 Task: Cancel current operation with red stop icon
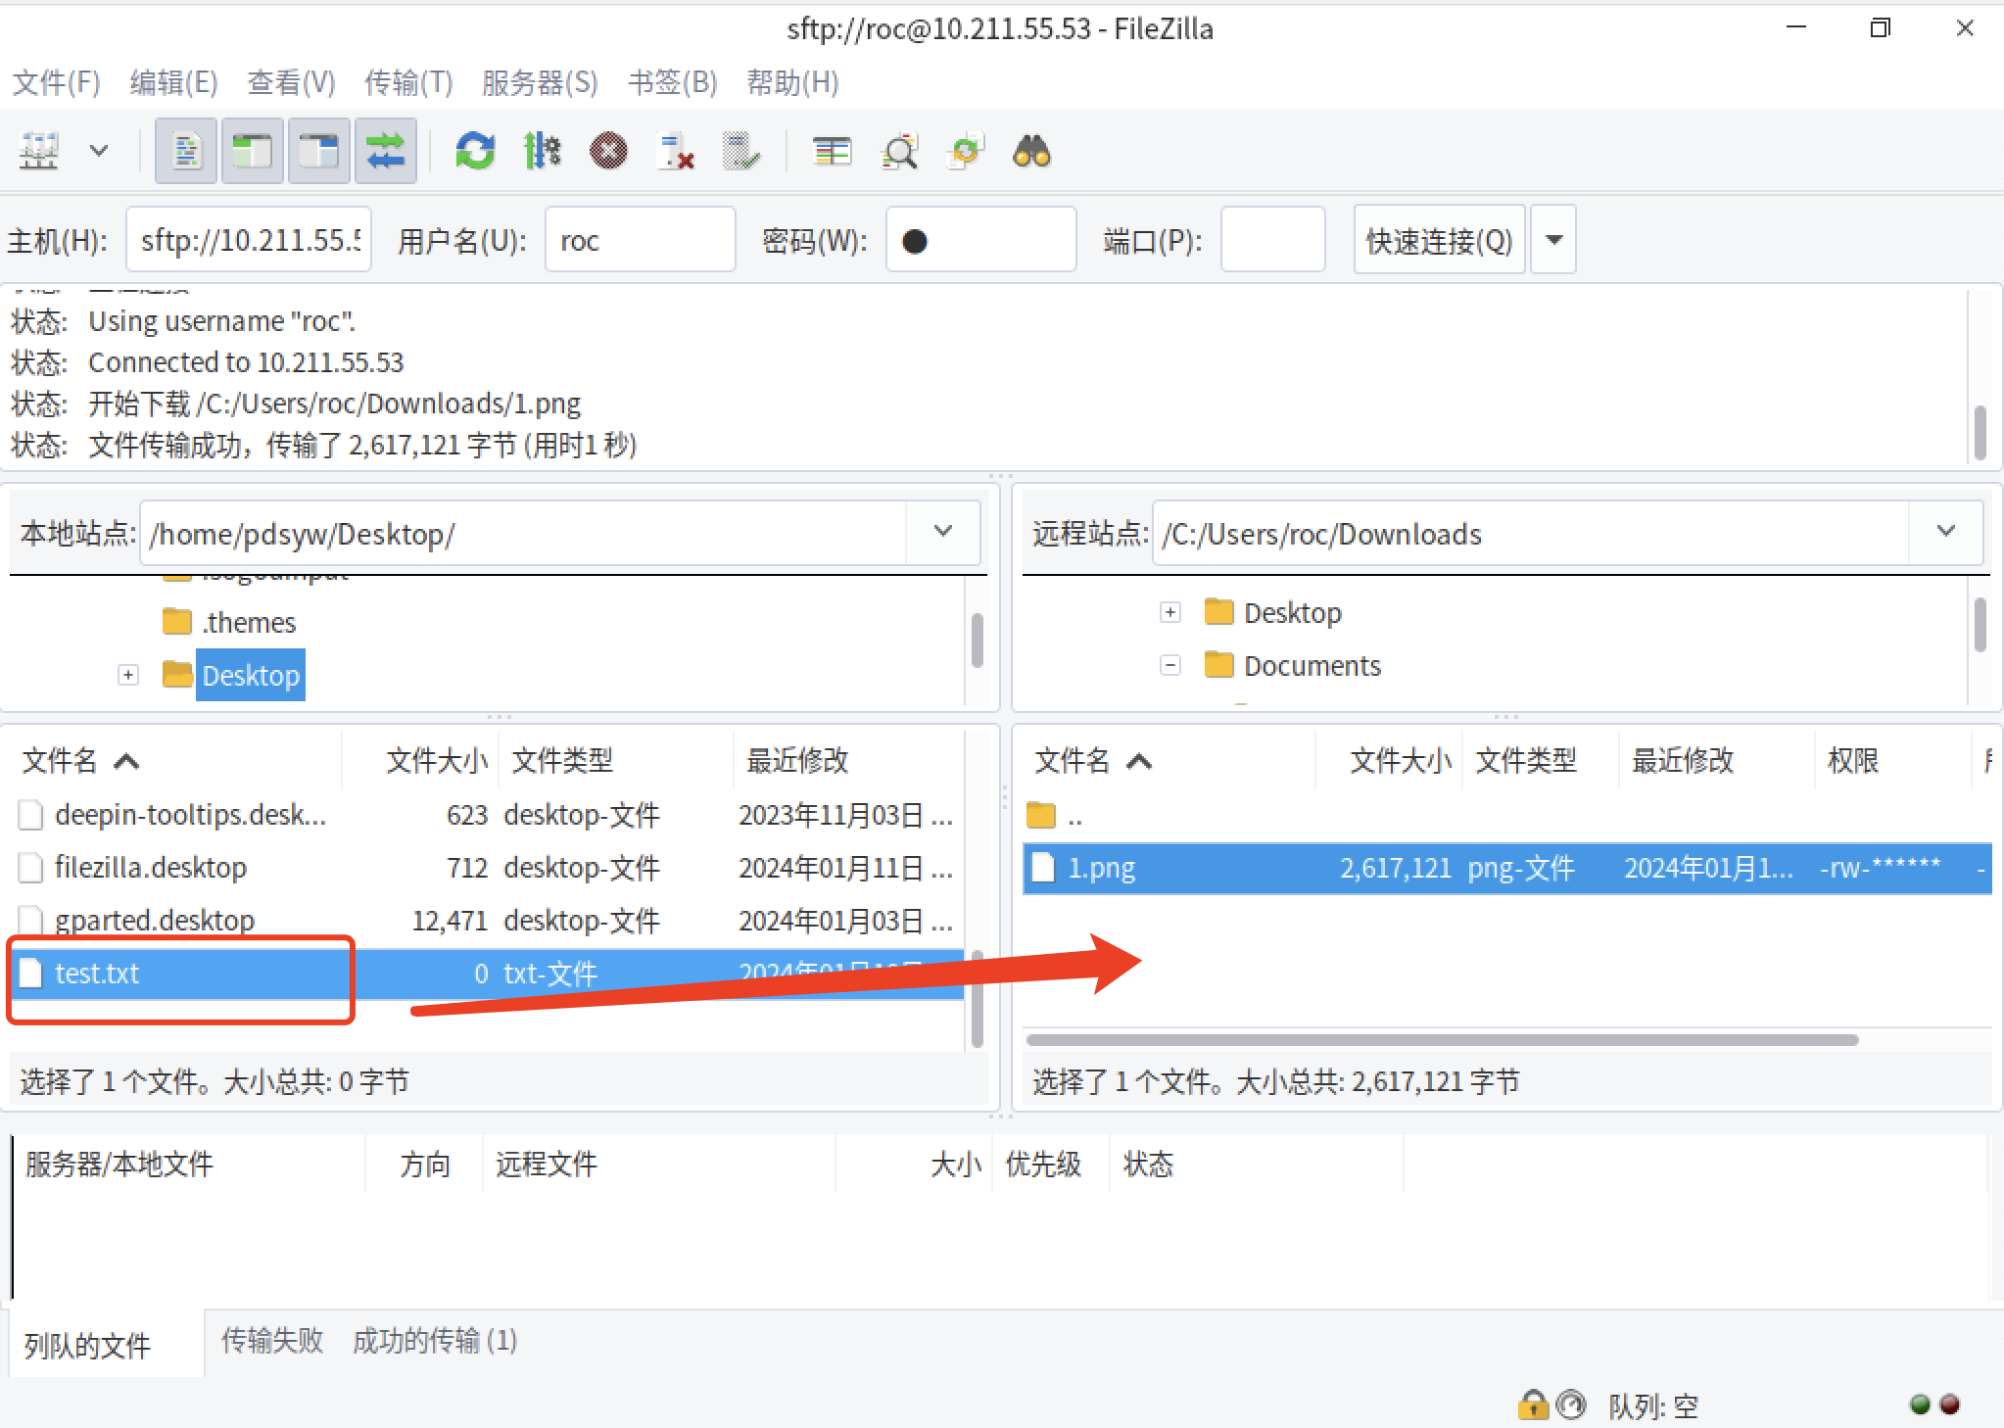pyautogui.click(x=608, y=152)
